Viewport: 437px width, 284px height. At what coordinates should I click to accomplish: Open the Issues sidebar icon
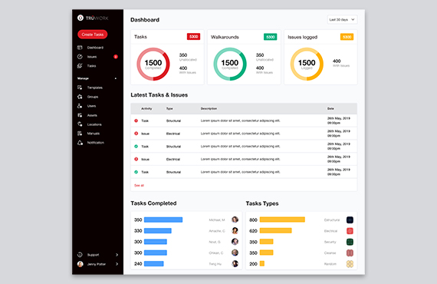[x=80, y=57]
